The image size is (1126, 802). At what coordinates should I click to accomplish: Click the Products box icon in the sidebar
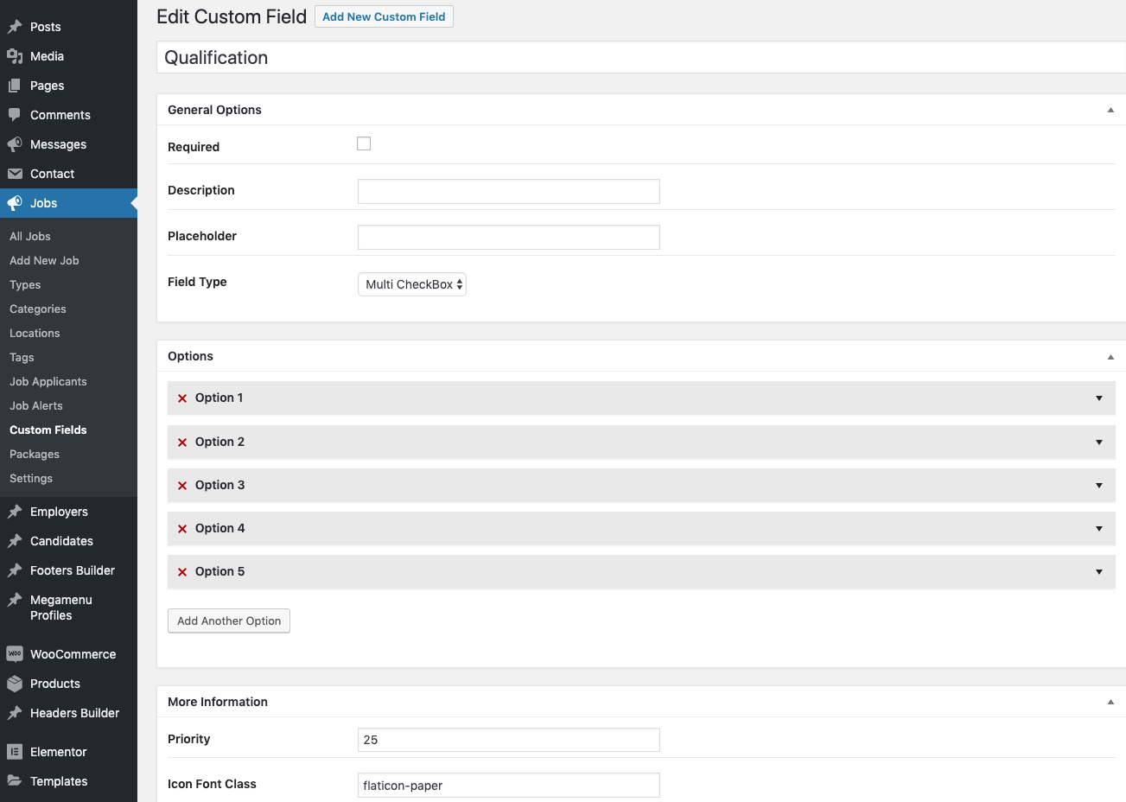click(15, 684)
